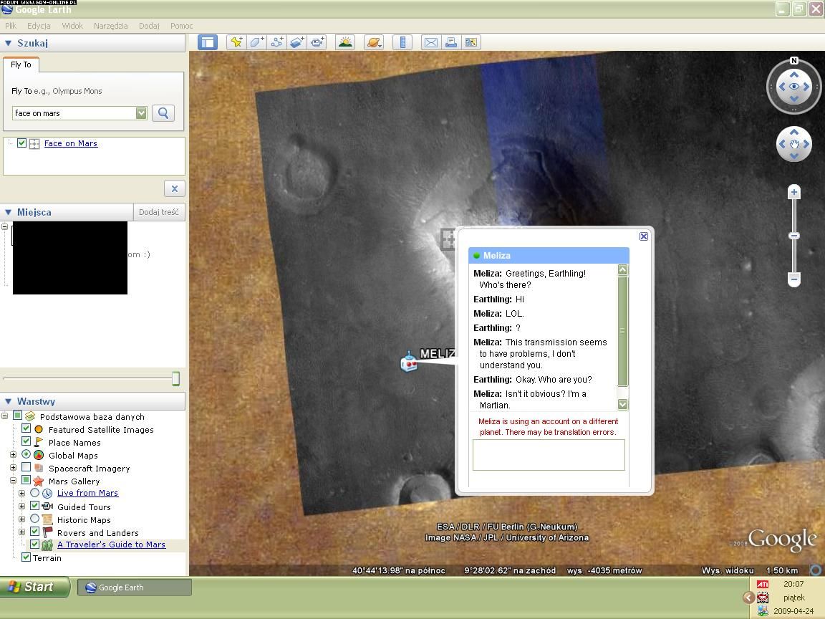825x619 pixels.
Task: Click the eye icon in look joystick
Action: (x=794, y=86)
